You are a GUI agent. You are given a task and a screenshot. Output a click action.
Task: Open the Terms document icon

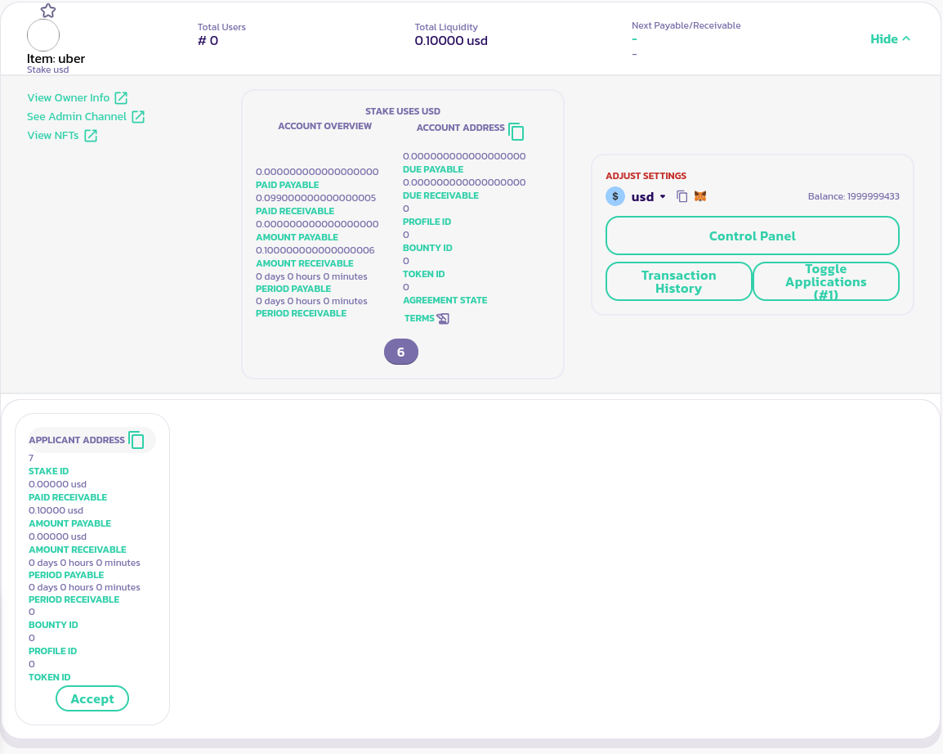click(x=443, y=318)
